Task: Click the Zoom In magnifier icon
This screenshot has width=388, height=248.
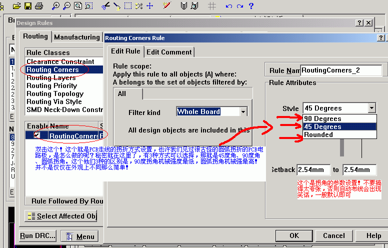Action: coord(55,6)
